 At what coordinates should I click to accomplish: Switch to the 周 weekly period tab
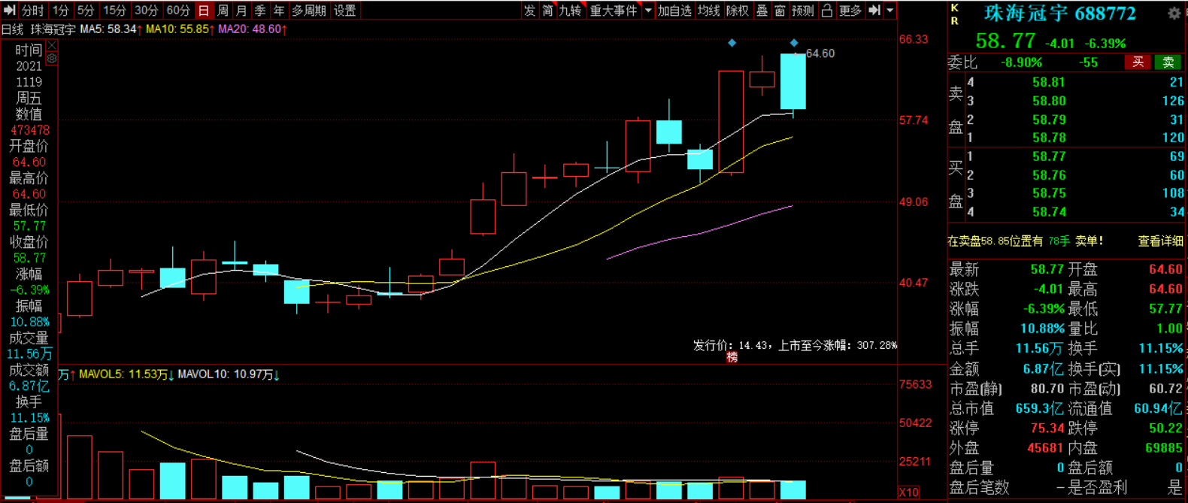223,11
